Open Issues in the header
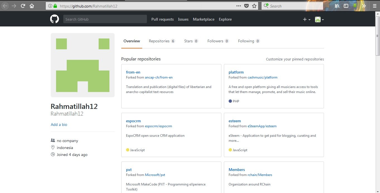The image size is (380, 193). pyautogui.click(x=183, y=19)
